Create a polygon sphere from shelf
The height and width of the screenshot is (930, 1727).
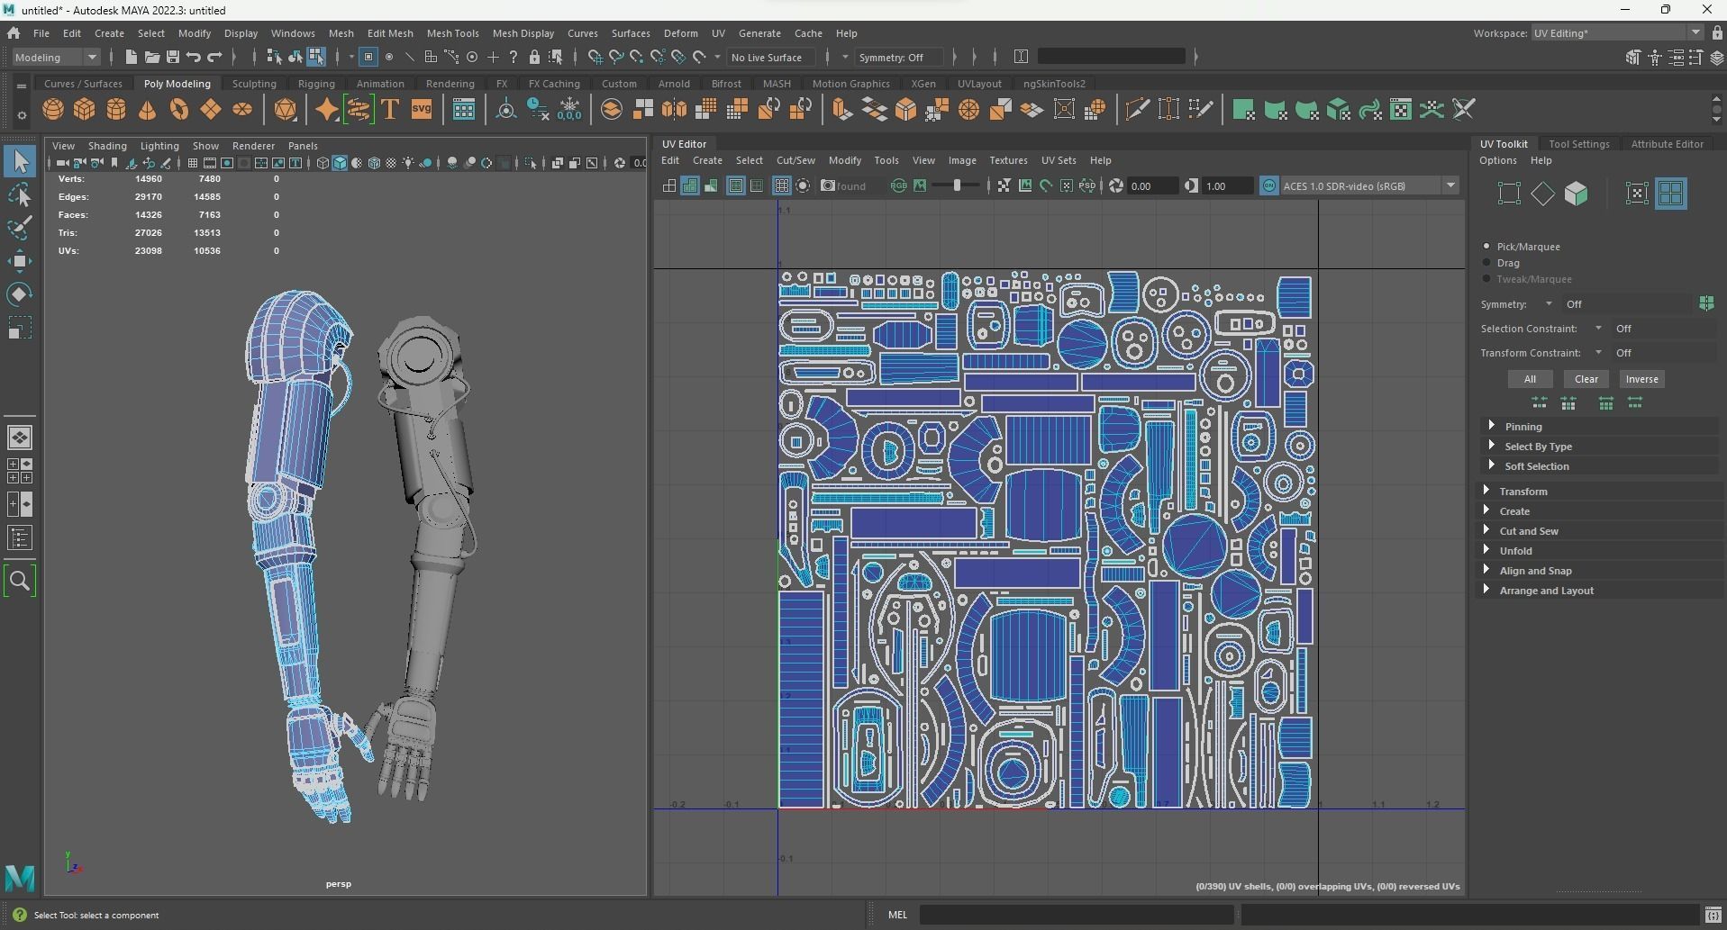[x=53, y=110]
